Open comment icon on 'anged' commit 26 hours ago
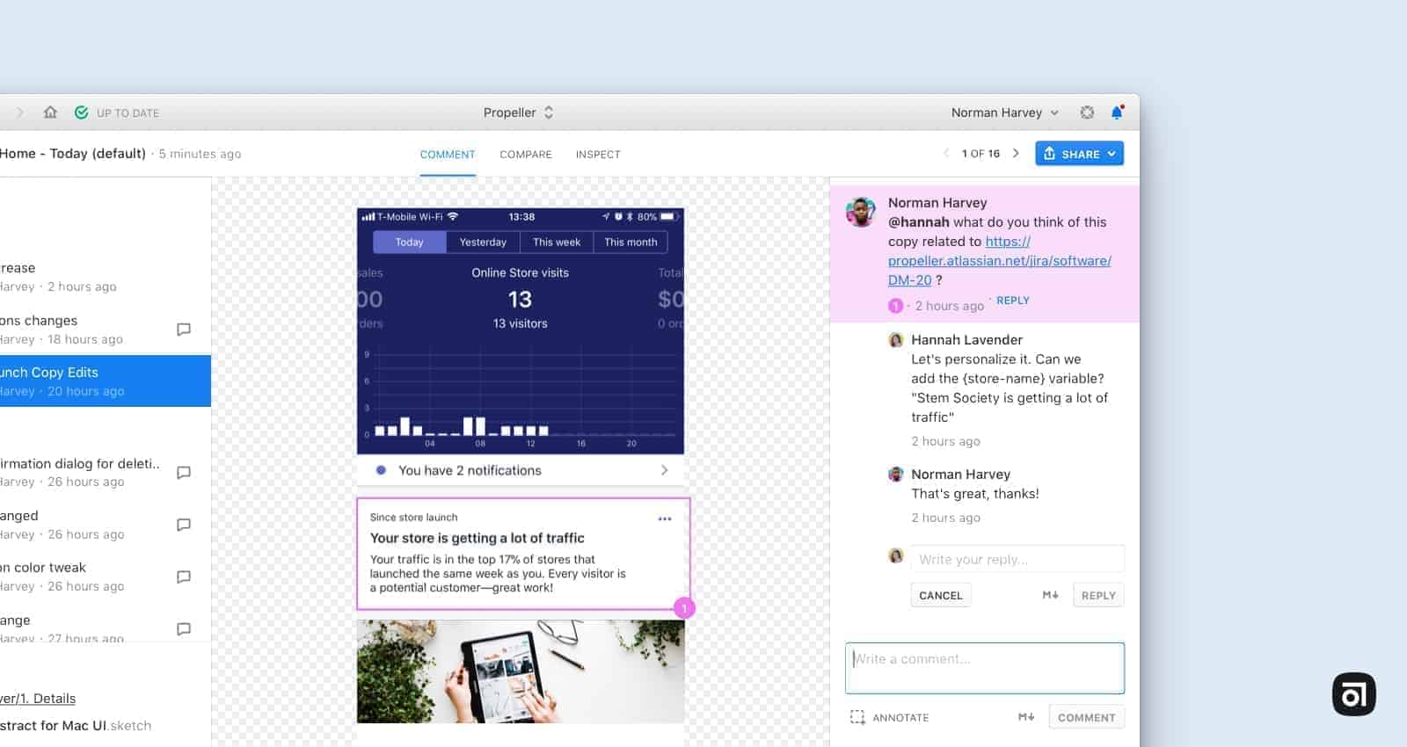1407x747 pixels. pos(184,525)
